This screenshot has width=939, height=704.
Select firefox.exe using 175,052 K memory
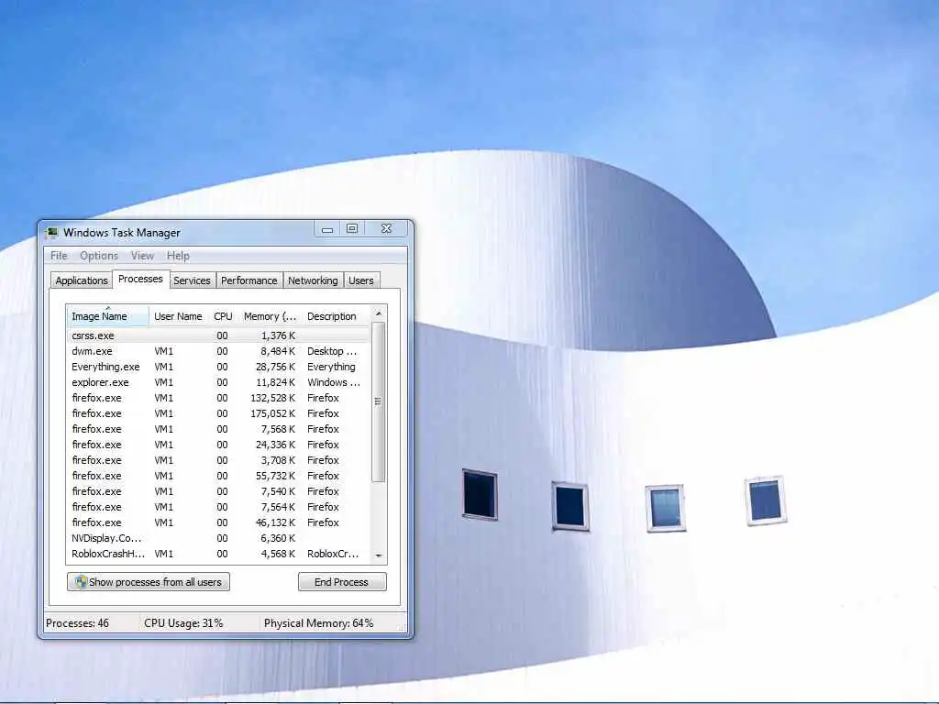coord(218,413)
